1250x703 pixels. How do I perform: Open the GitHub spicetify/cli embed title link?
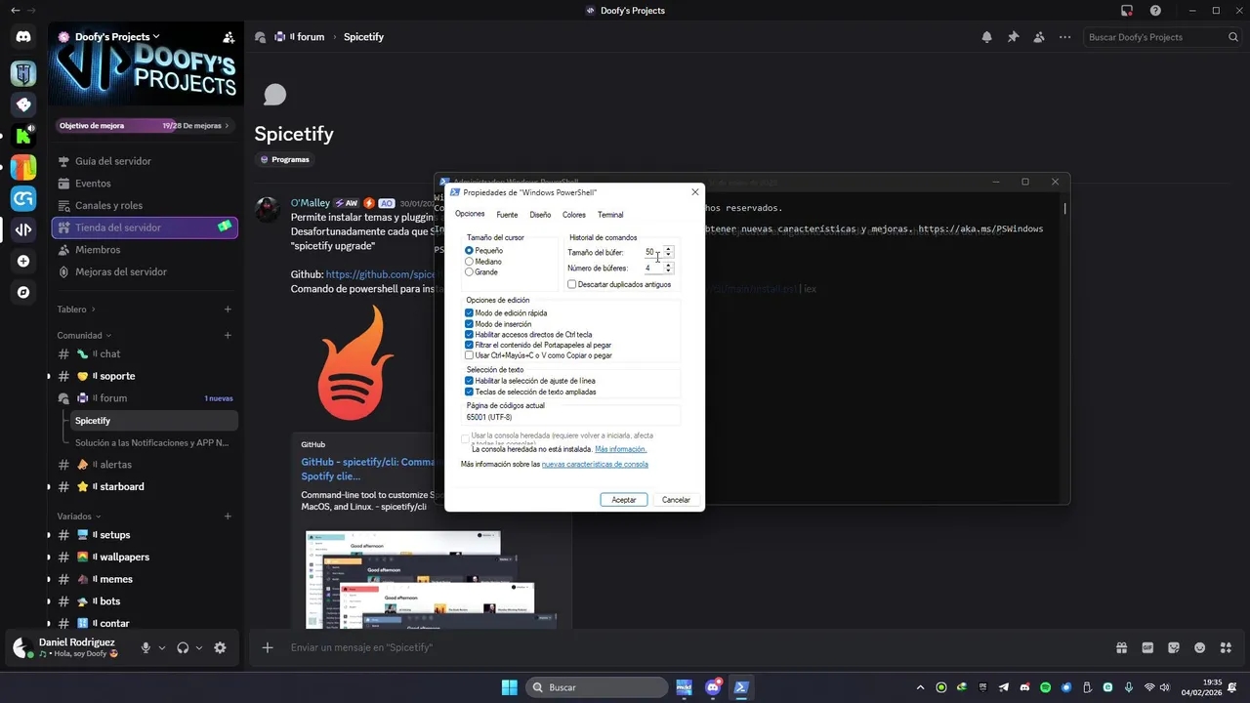368,469
